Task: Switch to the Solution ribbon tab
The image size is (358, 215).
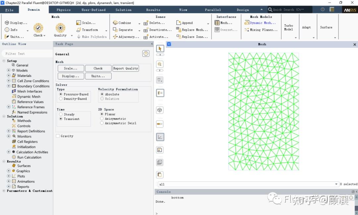Action: coord(123,10)
